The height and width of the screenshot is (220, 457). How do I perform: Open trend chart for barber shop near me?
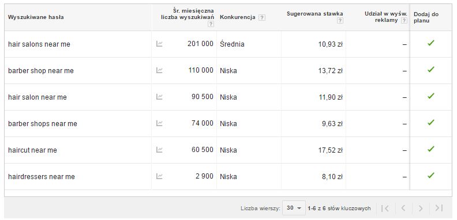[159, 70]
